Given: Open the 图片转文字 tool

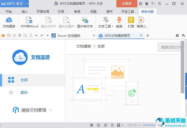Looking at the screenshot, I should point(85,23).
